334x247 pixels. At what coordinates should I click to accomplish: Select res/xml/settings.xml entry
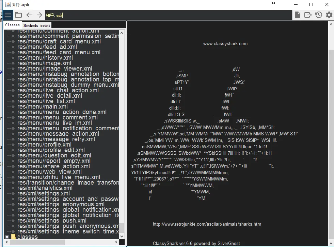pos(44,194)
